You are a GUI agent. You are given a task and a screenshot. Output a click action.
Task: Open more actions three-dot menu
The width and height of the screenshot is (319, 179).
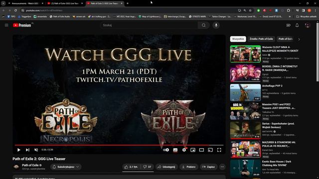tap(222, 167)
